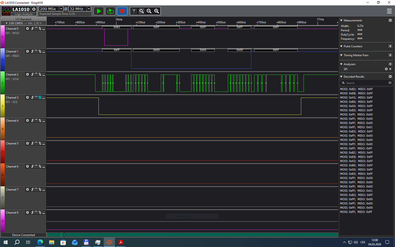Viewport: 395px width, 247px height.
Task: Zoom out the waveform view
Action: coord(149,11)
